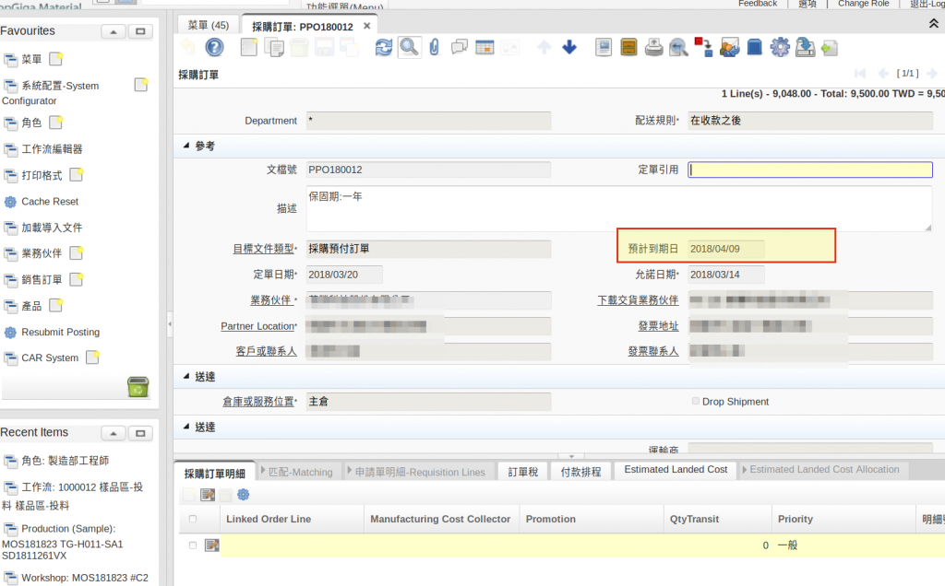Open Cache Reset from Favourites
This screenshot has height=586, width=945.
[x=50, y=202]
